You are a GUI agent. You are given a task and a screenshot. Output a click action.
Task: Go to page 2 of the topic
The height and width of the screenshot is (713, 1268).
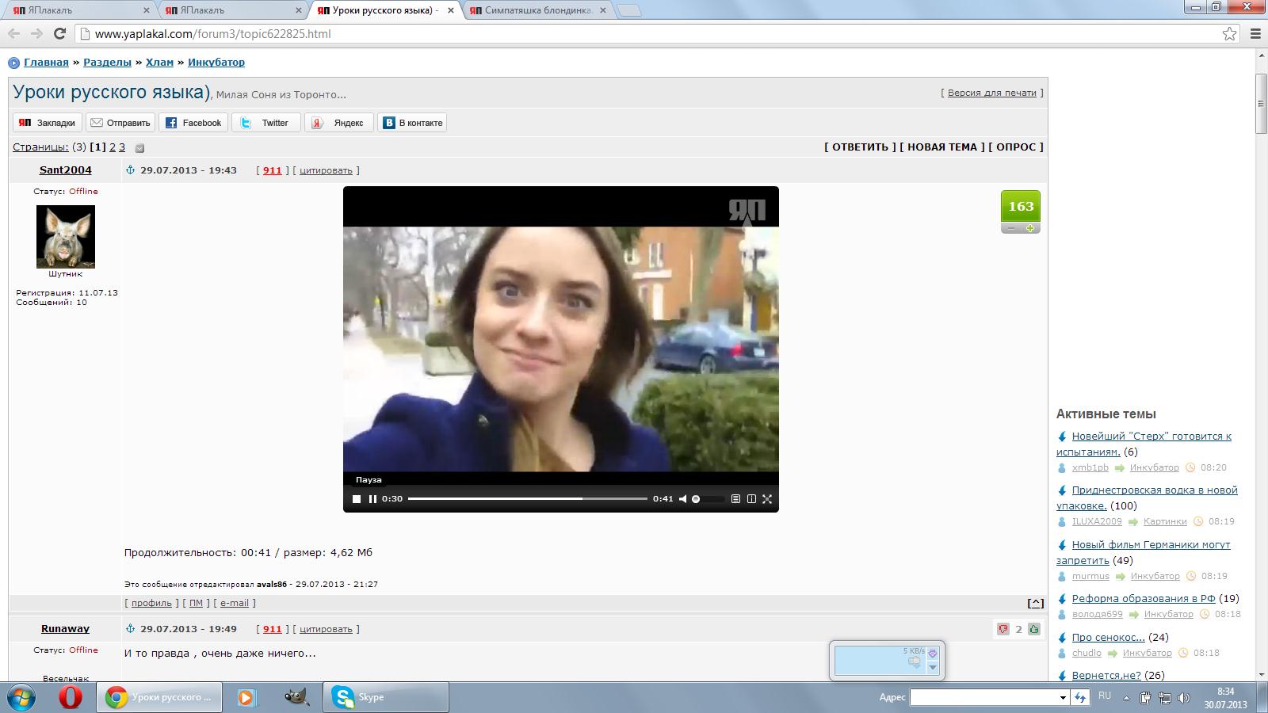113,147
